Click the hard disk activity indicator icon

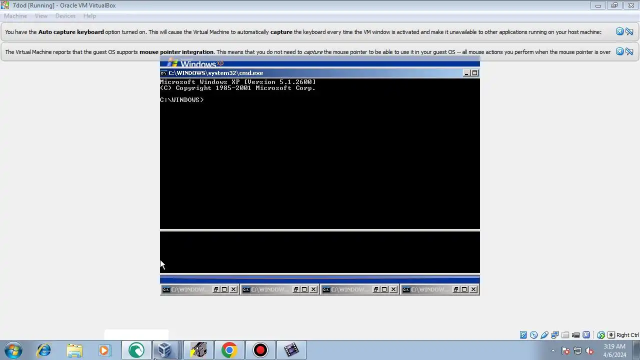coord(523,335)
